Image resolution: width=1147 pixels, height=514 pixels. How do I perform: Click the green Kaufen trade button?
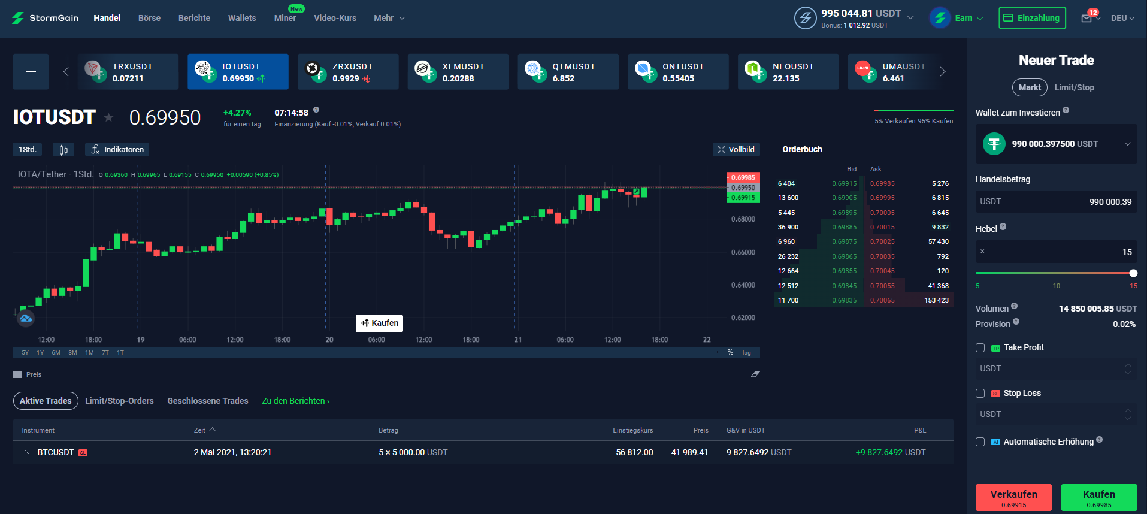(x=1099, y=498)
